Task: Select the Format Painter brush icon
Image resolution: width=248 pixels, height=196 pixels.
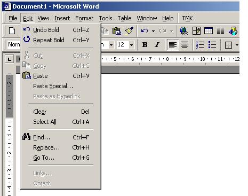Action: (129, 30)
